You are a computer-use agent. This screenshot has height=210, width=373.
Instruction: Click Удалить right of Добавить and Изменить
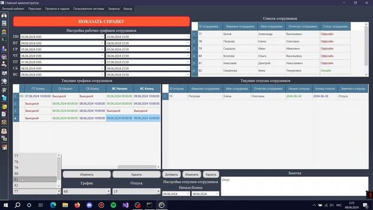point(211,174)
